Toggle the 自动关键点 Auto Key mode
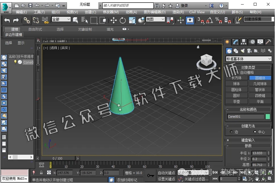The width and height of the screenshot is (275, 183). pos(167,172)
